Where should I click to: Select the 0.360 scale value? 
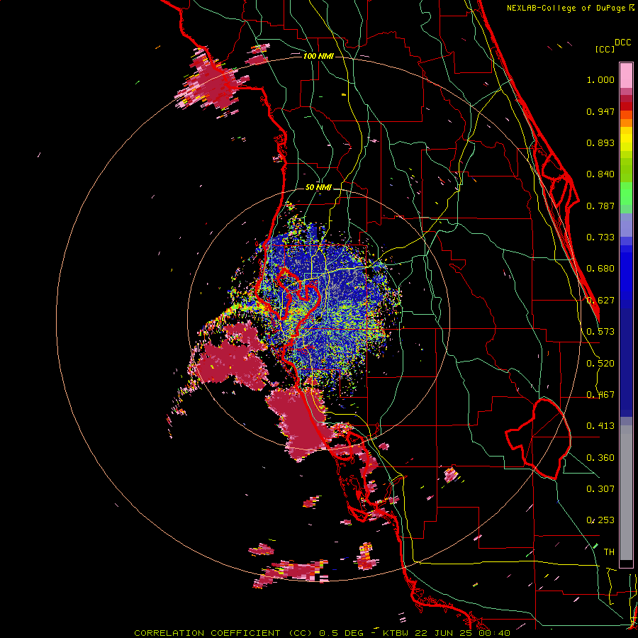(600, 458)
